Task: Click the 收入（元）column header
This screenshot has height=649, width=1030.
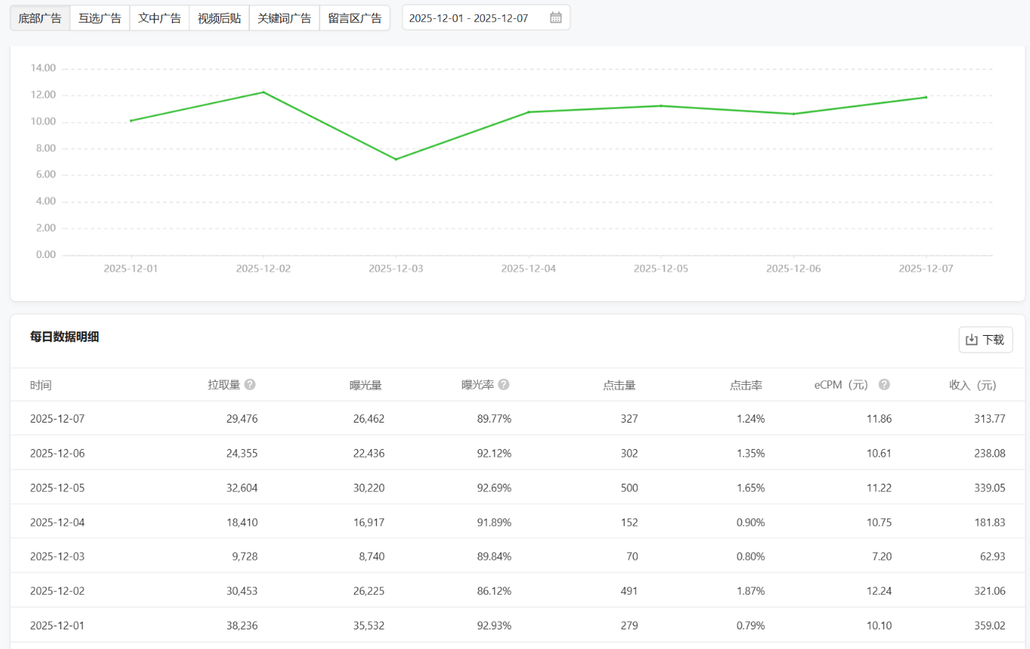Action: [x=973, y=385]
